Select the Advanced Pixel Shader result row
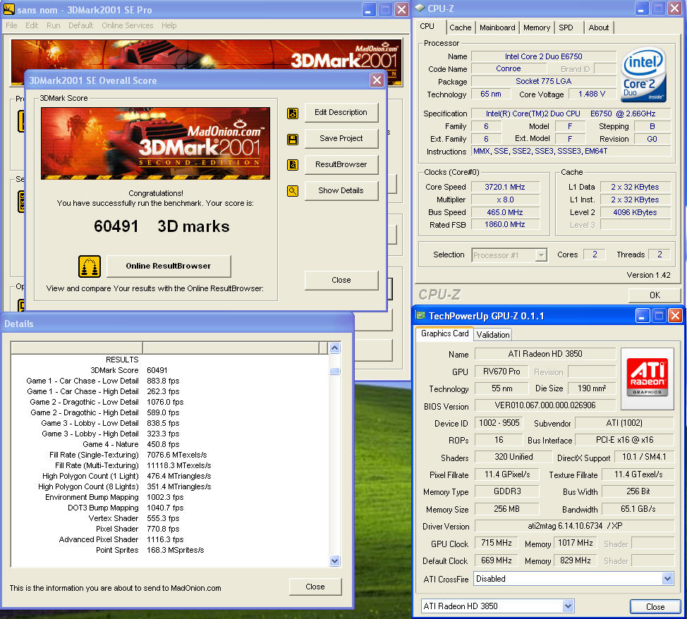The image size is (687, 619). tap(169, 540)
